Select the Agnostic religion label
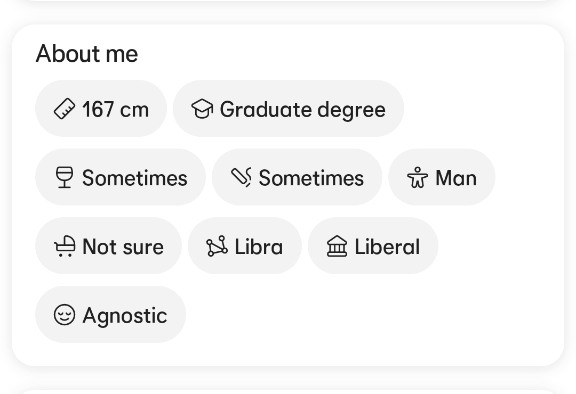The image size is (576, 394). point(125,316)
